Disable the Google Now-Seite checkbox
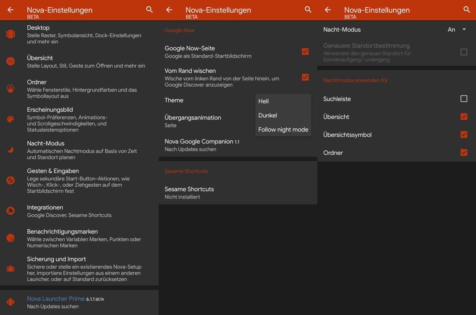The width and height of the screenshot is (476, 315). 305,51
